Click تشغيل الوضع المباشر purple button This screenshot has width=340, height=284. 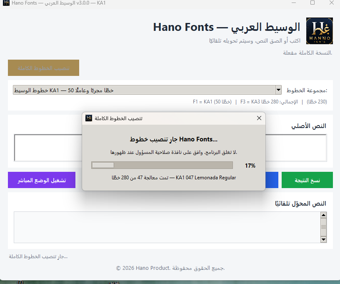(x=42, y=180)
